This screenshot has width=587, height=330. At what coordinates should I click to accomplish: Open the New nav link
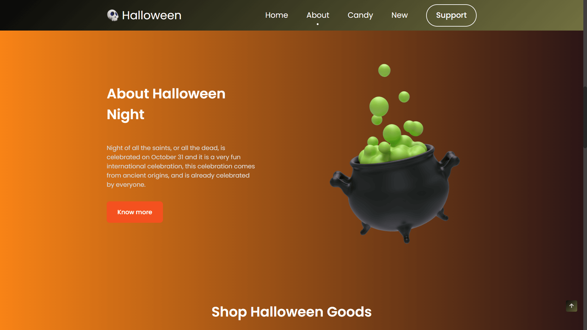click(399, 15)
